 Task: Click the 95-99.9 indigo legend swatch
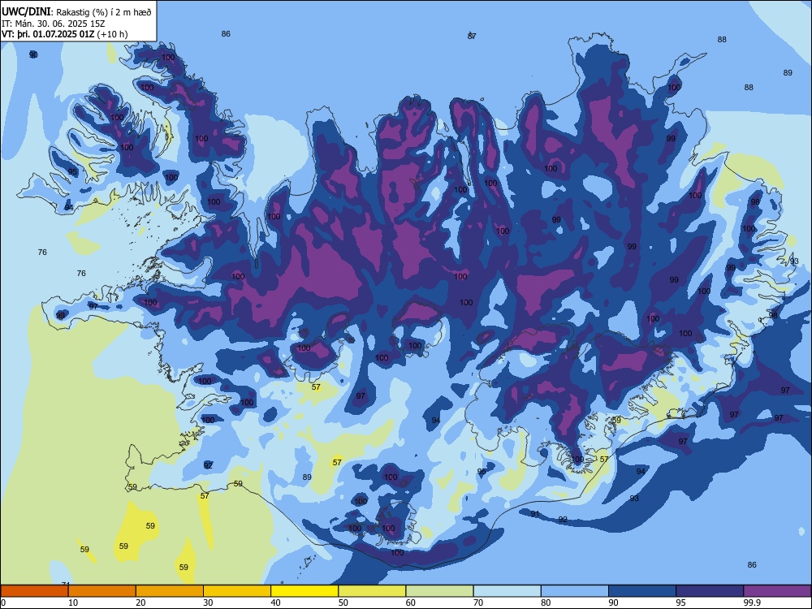(x=710, y=591)
